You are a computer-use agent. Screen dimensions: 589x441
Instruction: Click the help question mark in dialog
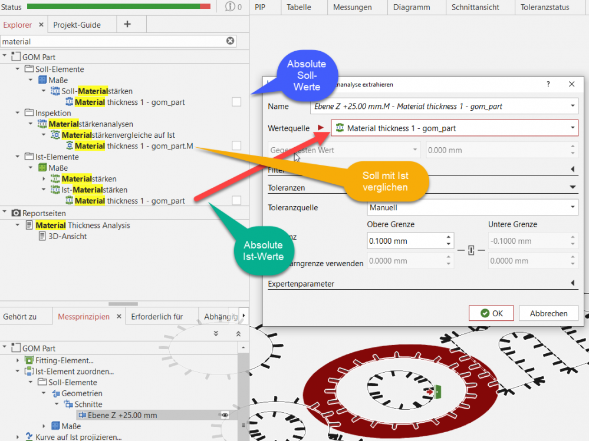(x=548, y=84)
